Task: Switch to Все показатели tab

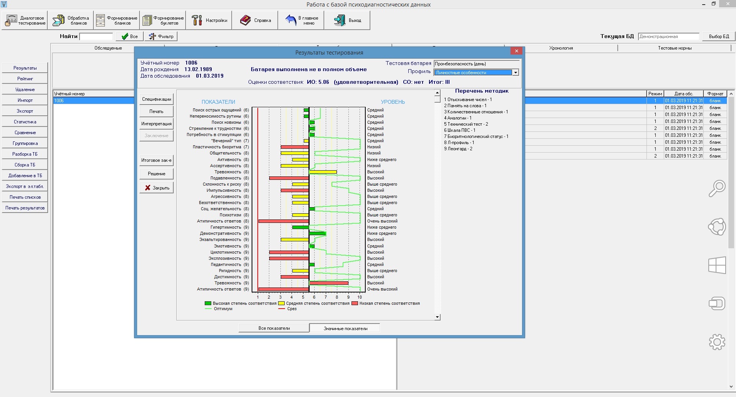Action: pyautogui.click(x=274, y=328)
